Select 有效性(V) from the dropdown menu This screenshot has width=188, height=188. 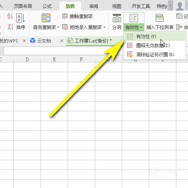click(155, 36)
